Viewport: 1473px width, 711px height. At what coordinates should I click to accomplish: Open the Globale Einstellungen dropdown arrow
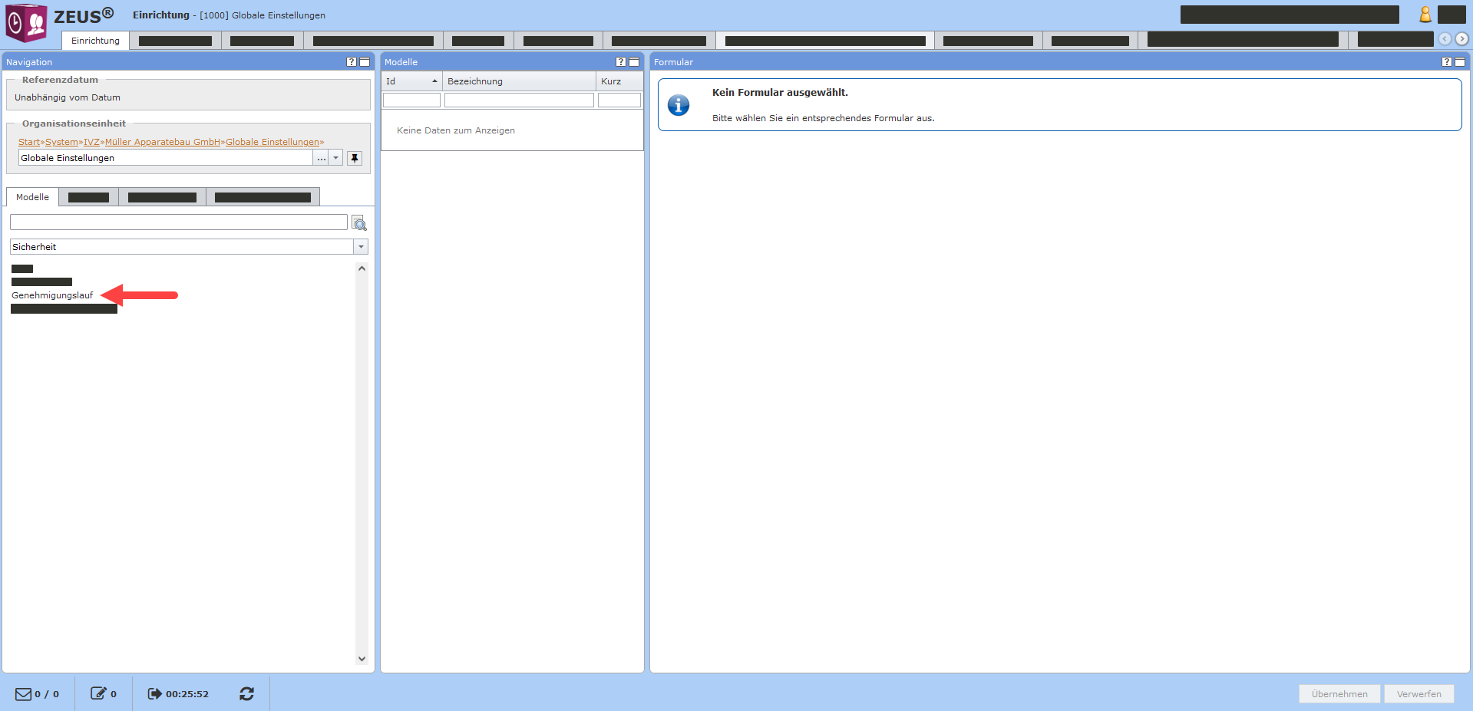pos(335,158)
